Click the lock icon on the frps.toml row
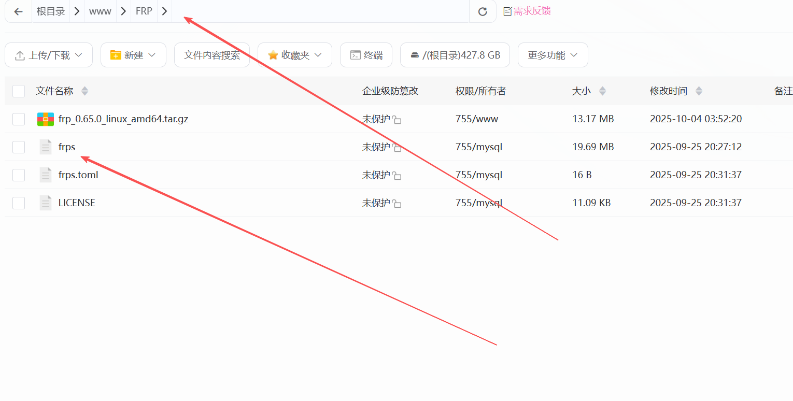 tap(396, 175)
